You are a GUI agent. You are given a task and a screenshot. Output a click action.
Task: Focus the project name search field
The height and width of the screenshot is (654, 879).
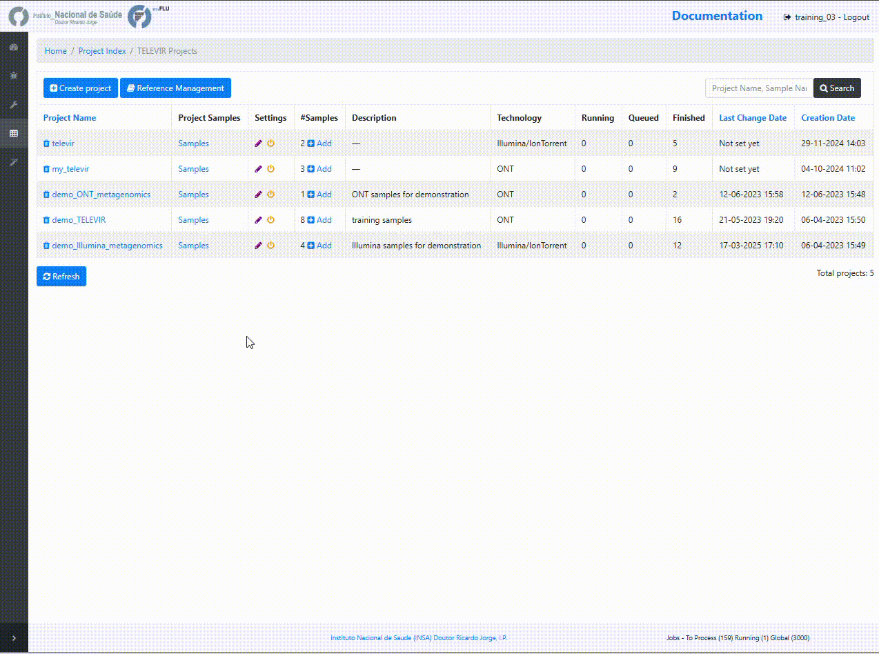pyautogui.click(x=759, y=88)
